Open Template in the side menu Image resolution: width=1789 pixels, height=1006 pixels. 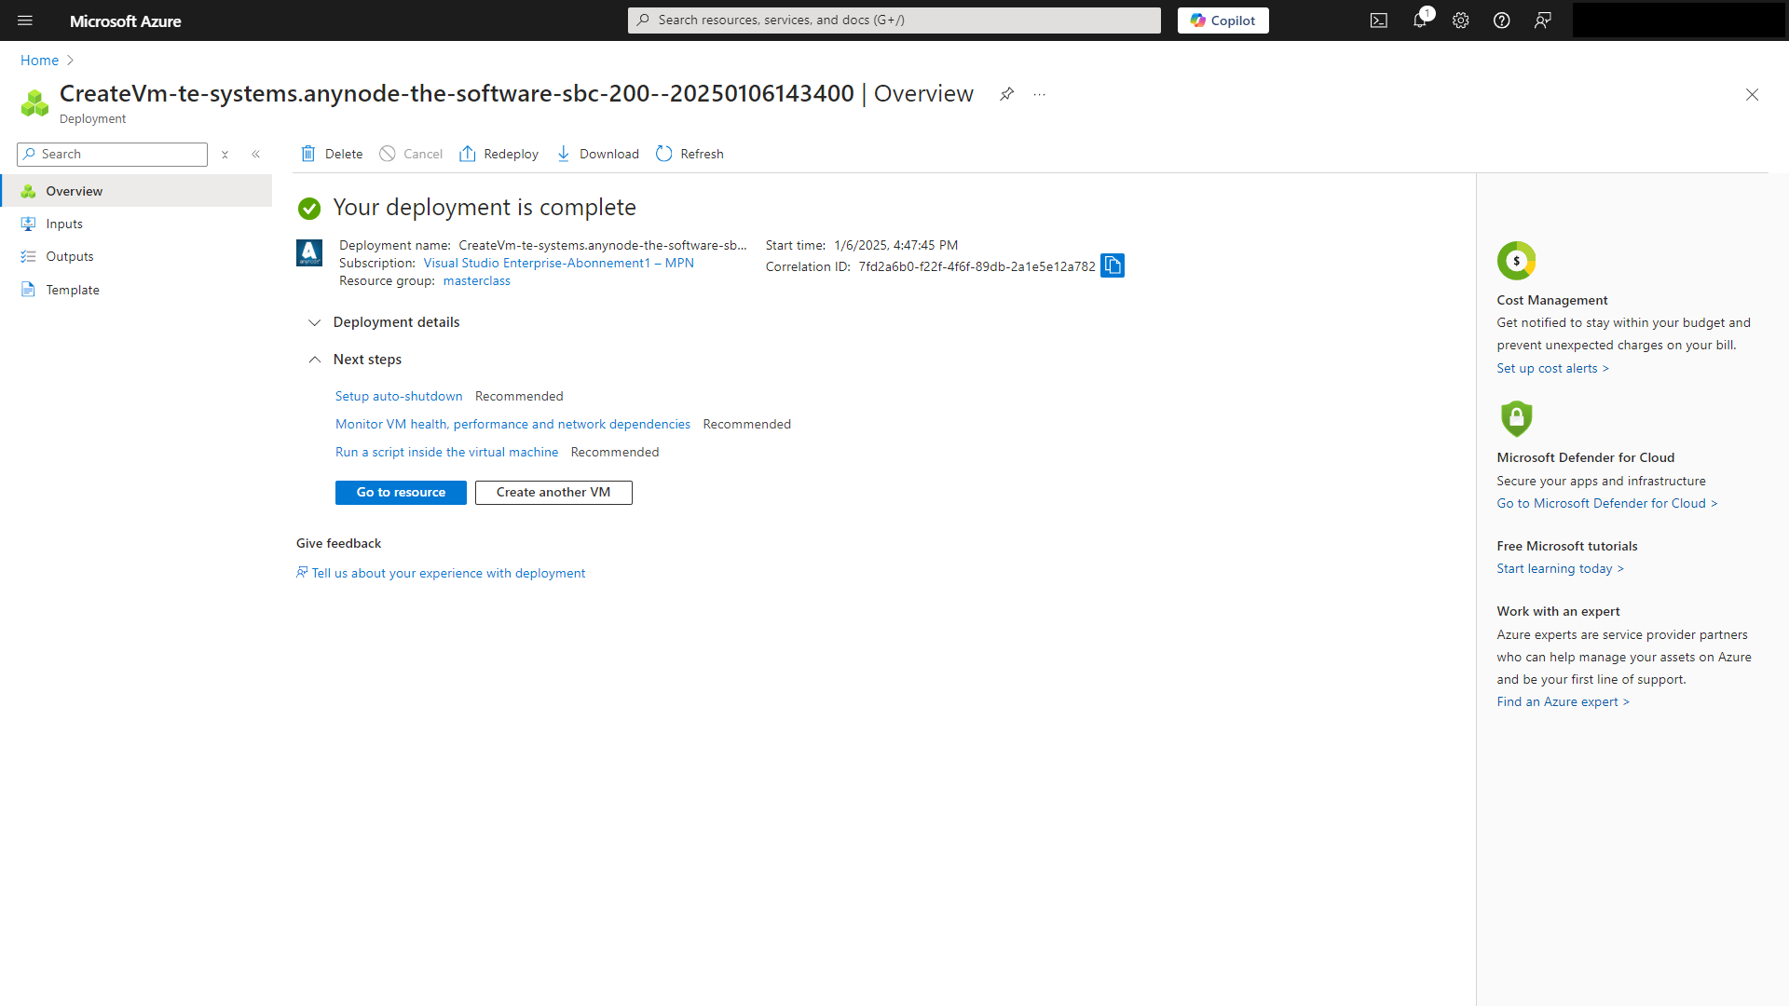[x=136, y=290]
